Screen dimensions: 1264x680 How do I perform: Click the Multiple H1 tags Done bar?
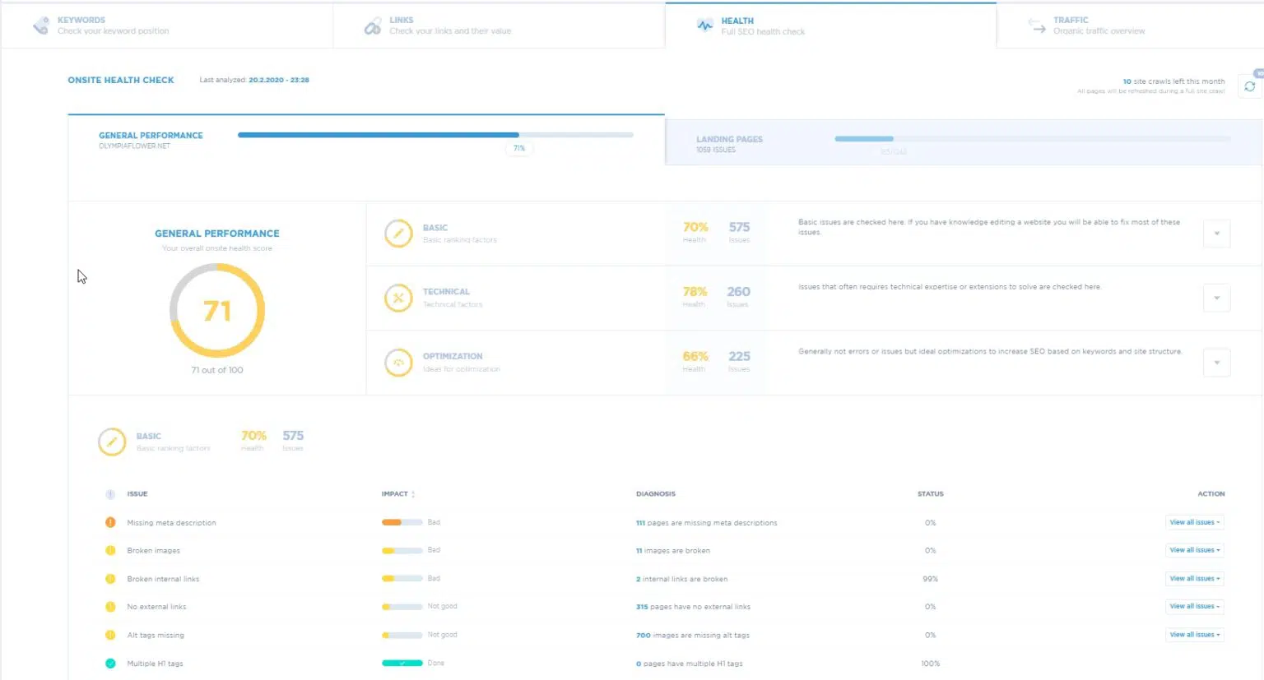click(402, 663)
